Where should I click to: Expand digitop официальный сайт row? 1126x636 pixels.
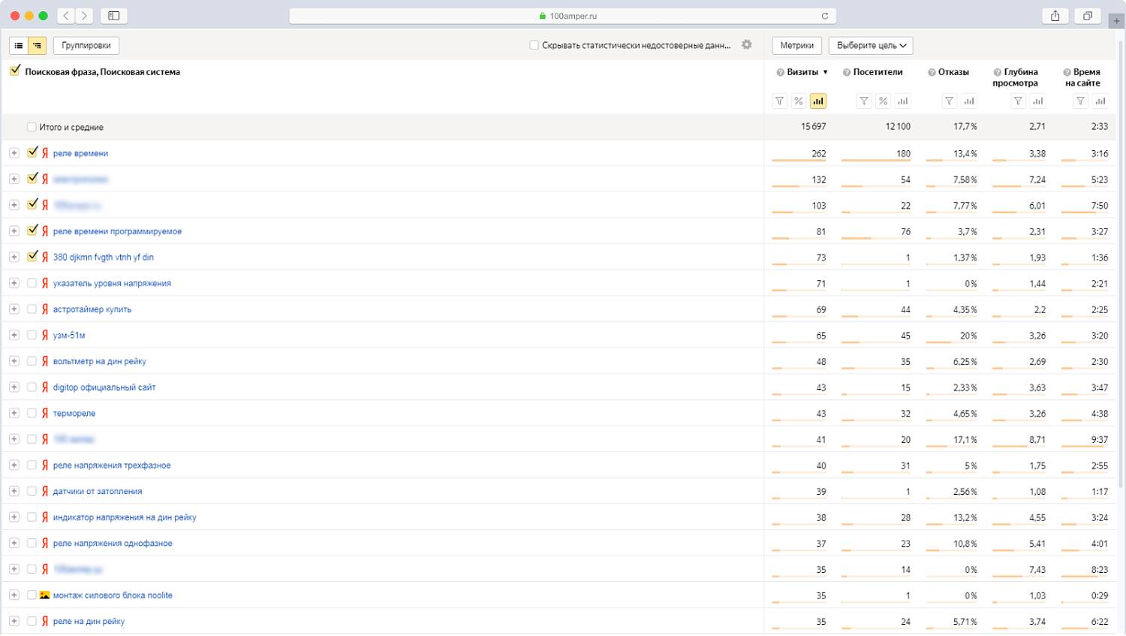pos(14,387)
